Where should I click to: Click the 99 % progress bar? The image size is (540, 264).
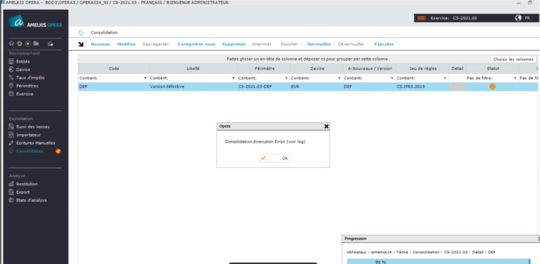(x=439, y=261)
